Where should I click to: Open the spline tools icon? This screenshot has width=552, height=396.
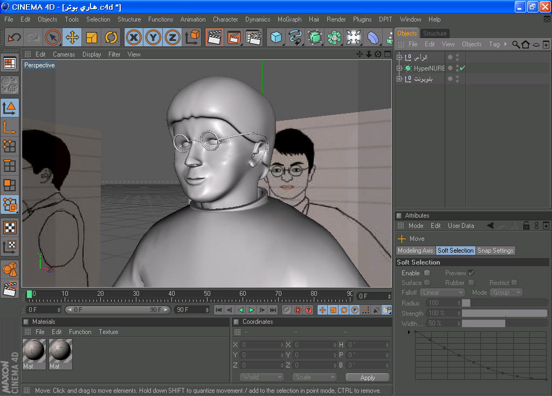(295, 37)
